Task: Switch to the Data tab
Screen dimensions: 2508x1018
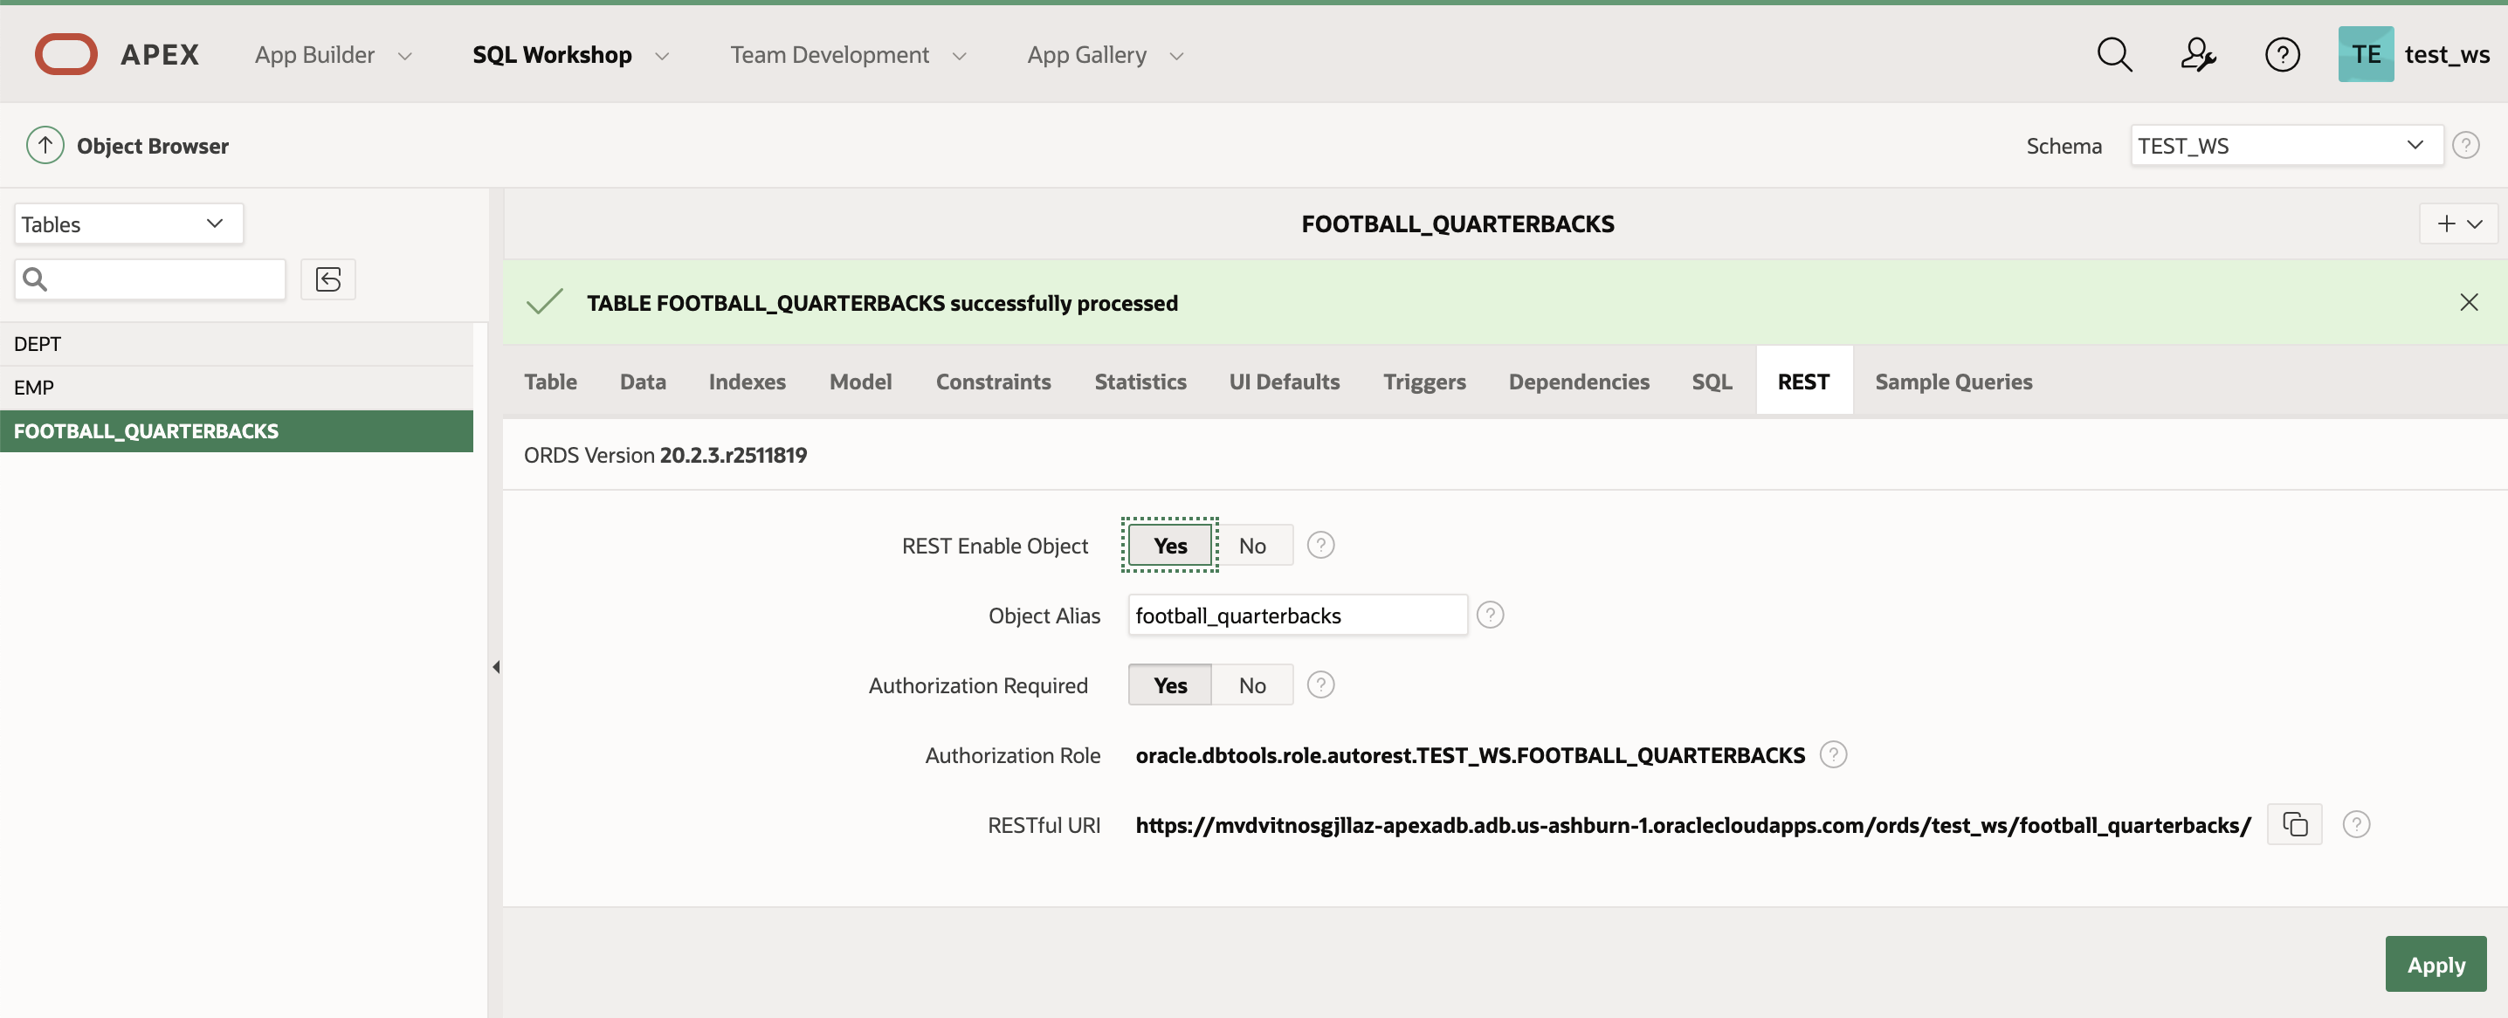Action: pyautogui.click(x=643, y=382)
